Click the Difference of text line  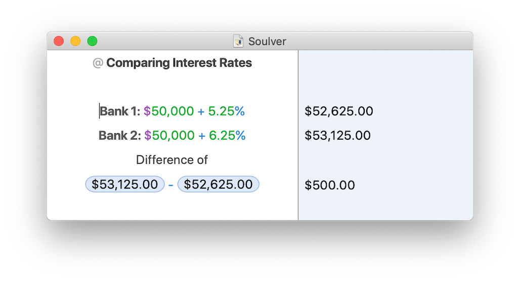click(x=172, y=160)
